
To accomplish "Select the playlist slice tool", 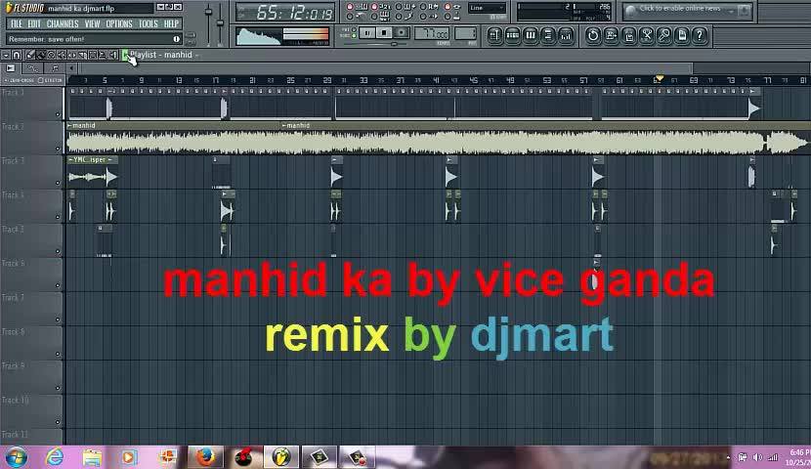I will click(82, 55).
